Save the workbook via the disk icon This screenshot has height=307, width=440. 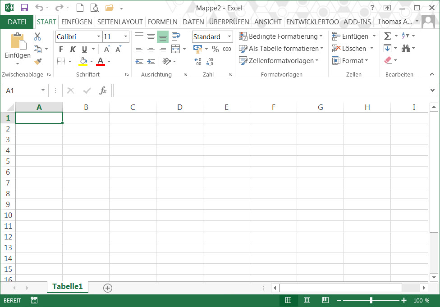point(24,8)
